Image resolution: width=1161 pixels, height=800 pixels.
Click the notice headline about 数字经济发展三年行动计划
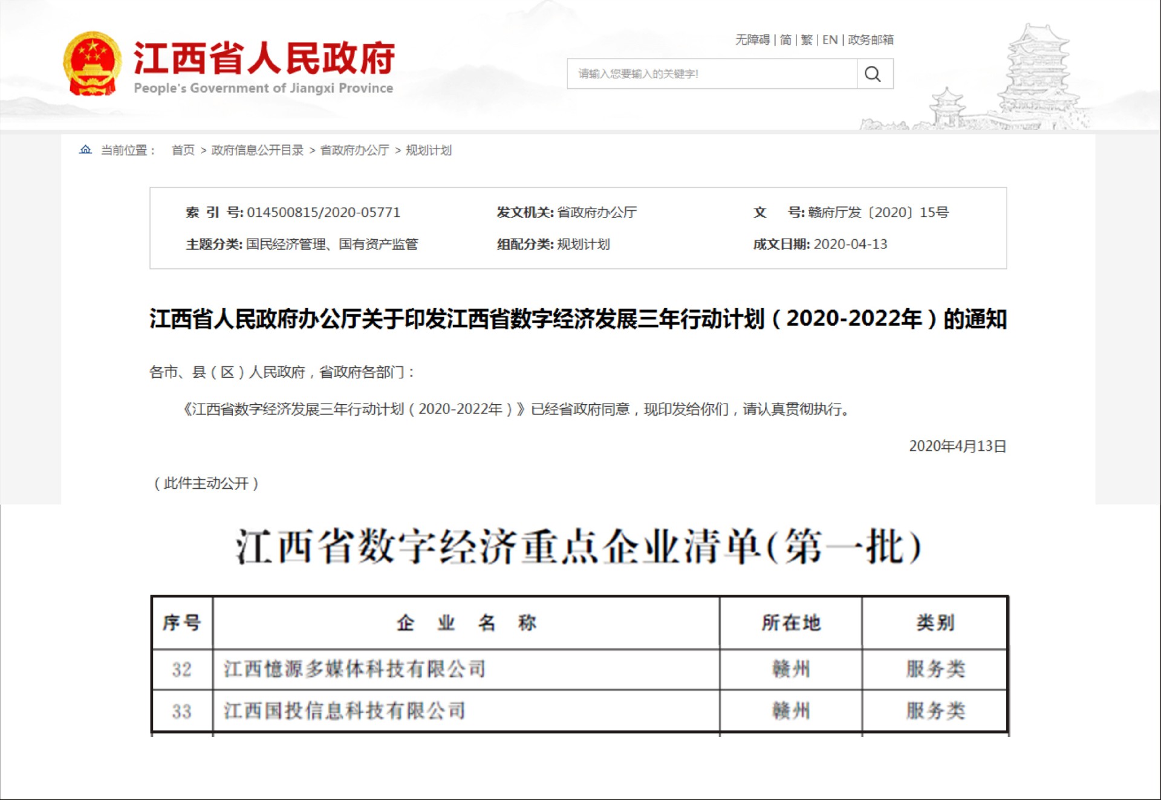pos(577,318)
